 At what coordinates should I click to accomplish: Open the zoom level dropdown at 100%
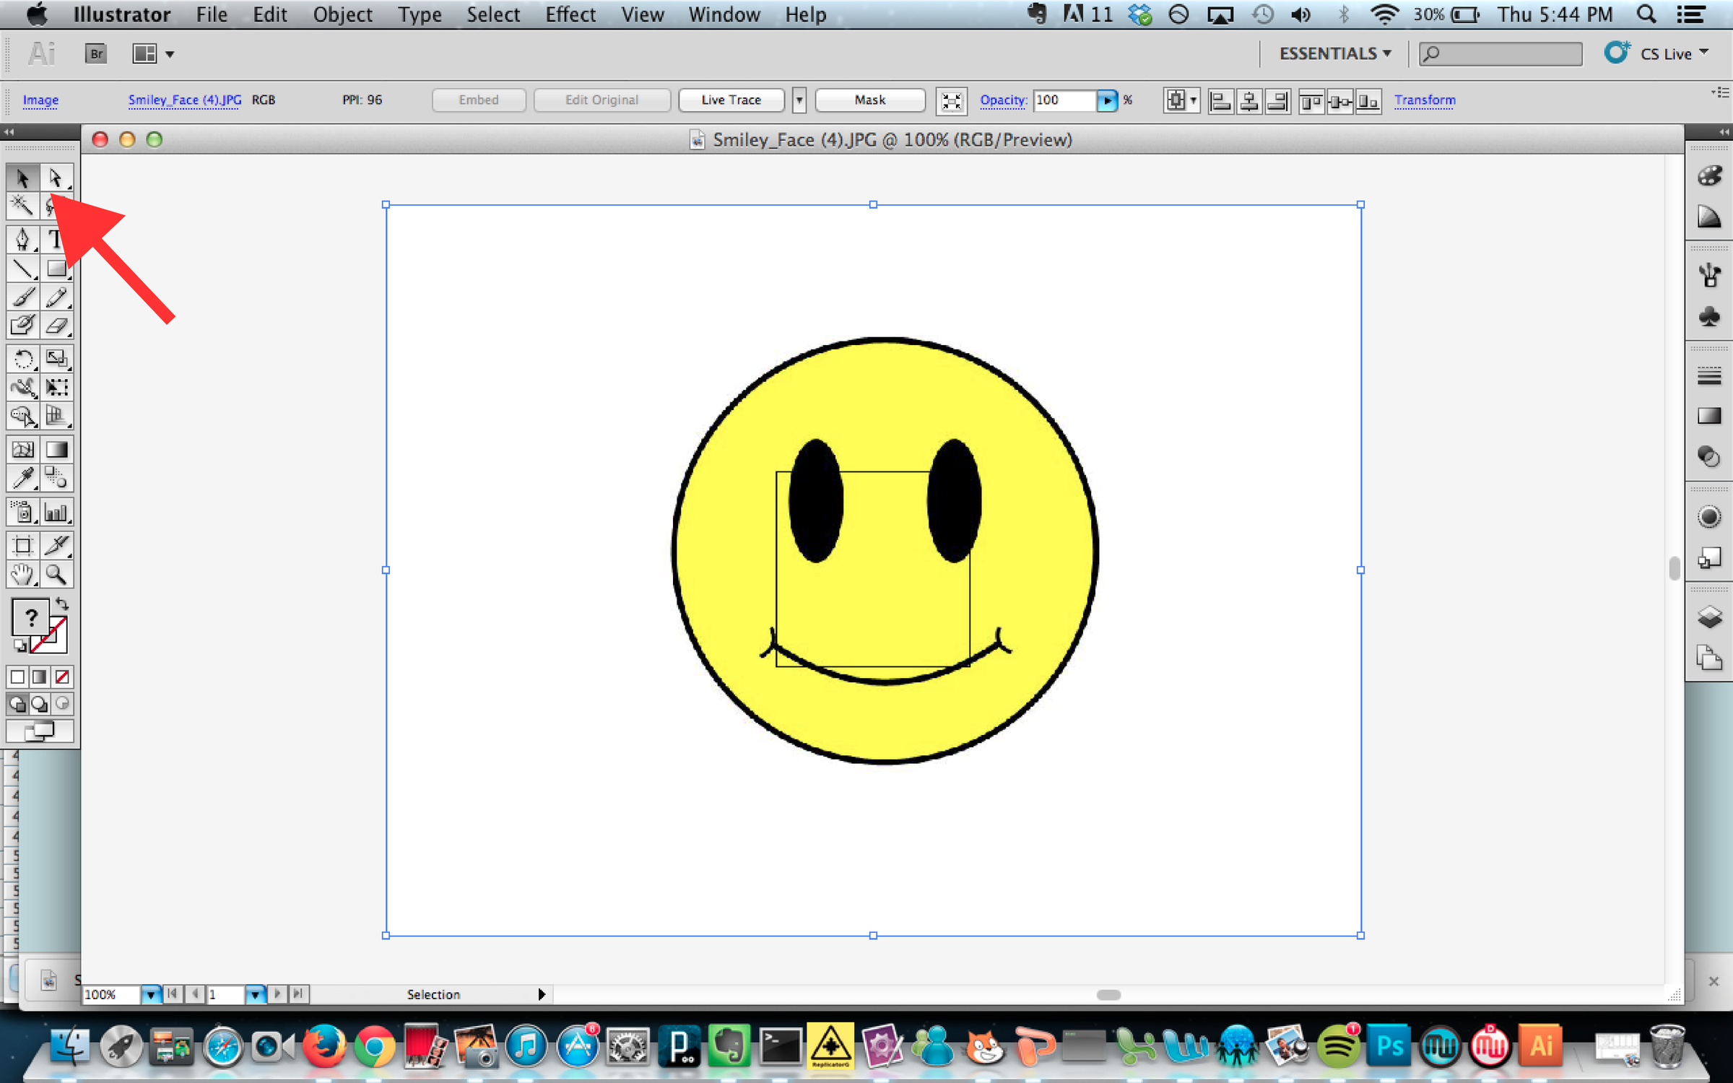[x=150, y=994]
